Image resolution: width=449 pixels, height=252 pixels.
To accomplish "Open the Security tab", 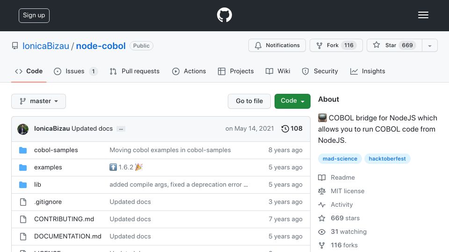I will [x=320, y=71].
